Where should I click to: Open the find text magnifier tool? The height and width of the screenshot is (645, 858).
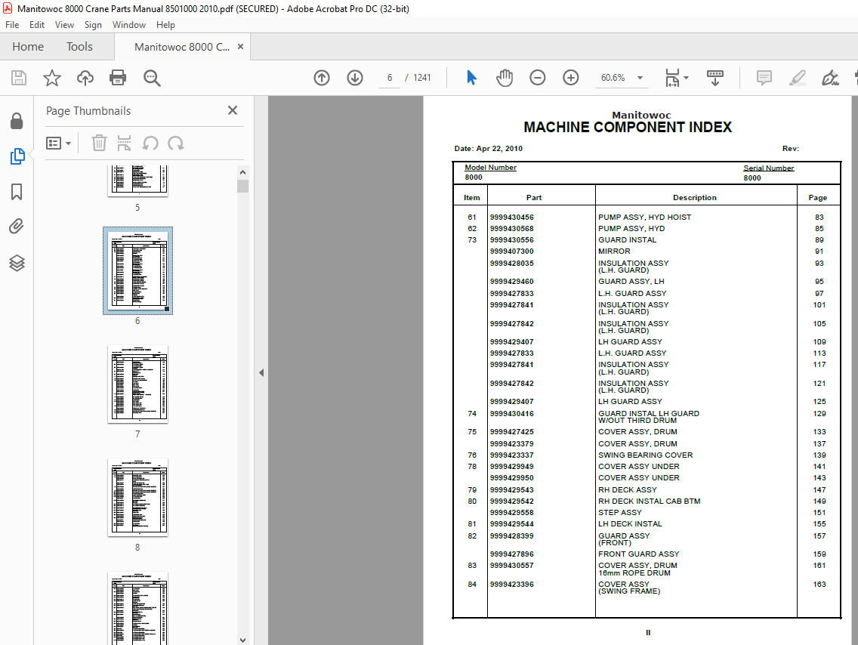(152, 78)
